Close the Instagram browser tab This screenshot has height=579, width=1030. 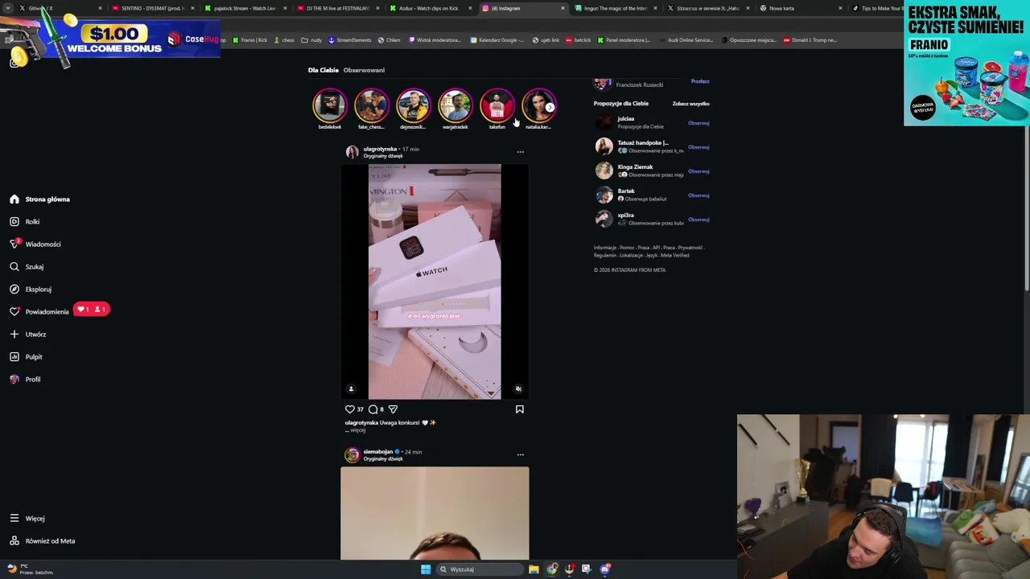(x=562, y=8)
